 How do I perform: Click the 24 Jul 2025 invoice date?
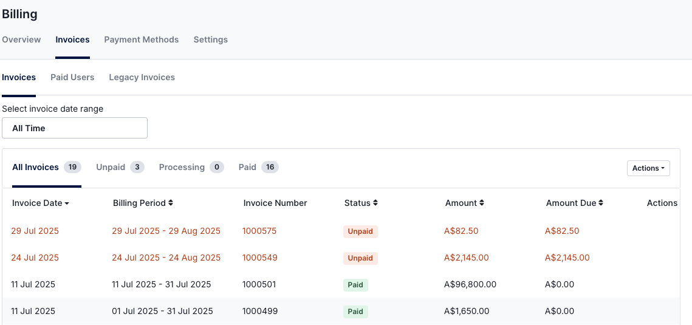[x=35, y=258]
